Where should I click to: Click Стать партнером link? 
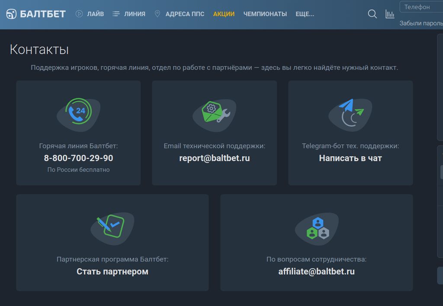[x=112, y=271]
